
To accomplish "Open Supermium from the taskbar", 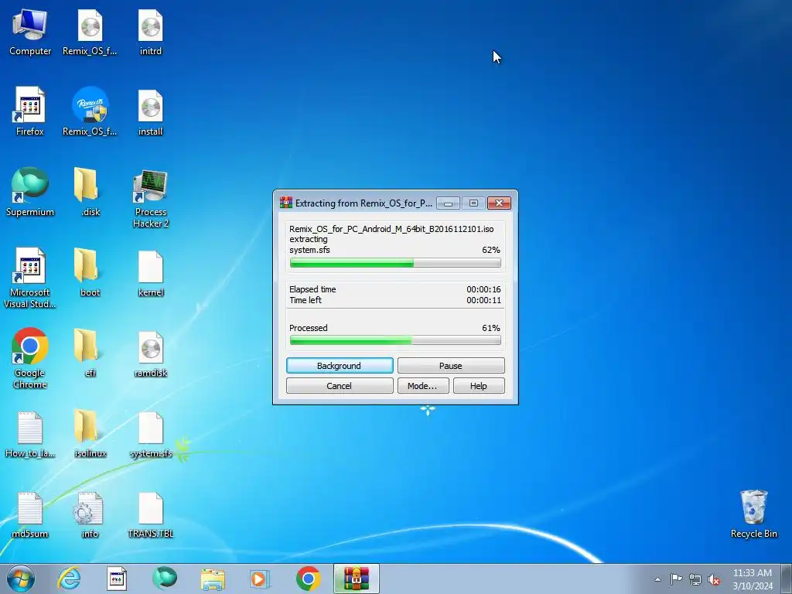I will tap(165, 579).
